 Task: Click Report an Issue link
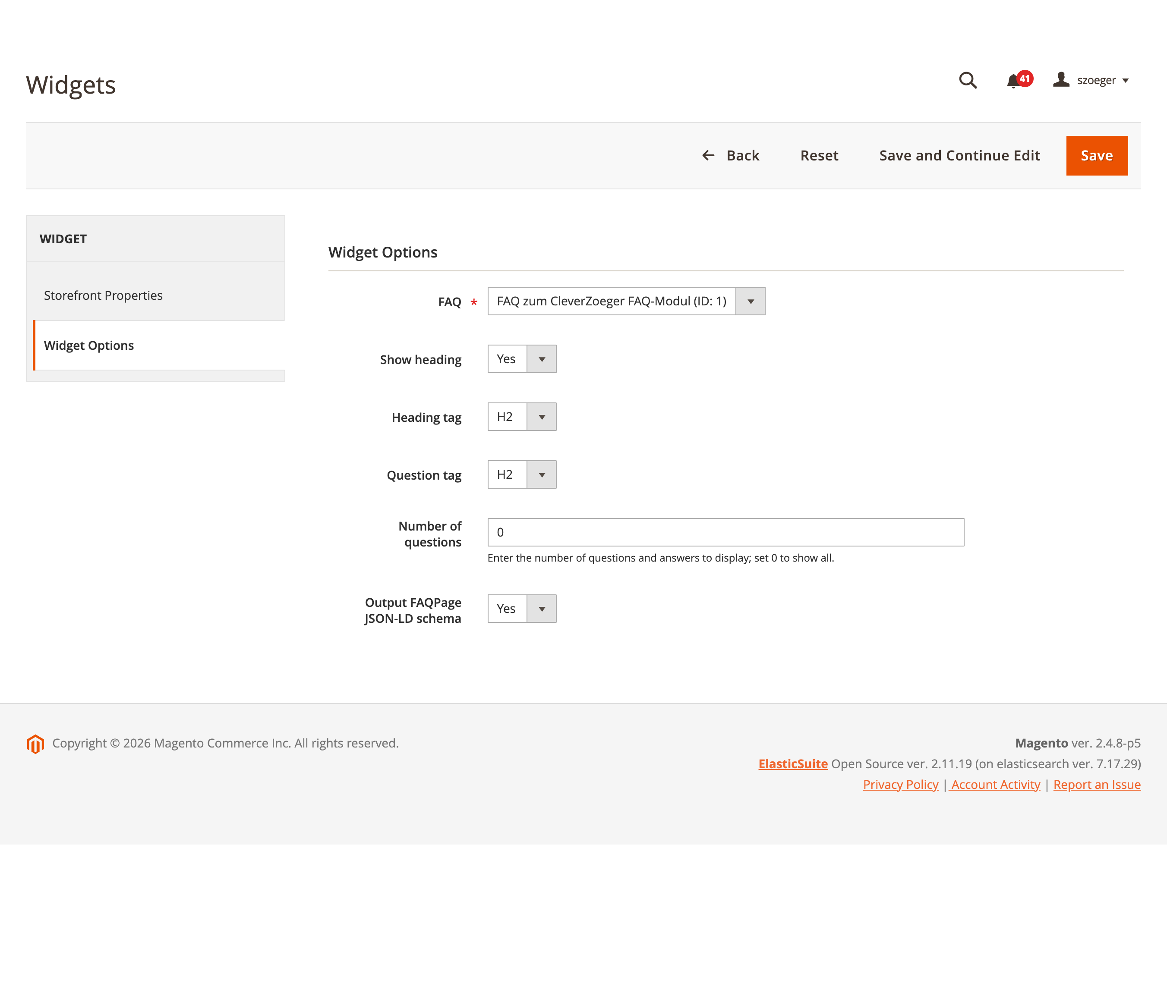pos(1097,785)
